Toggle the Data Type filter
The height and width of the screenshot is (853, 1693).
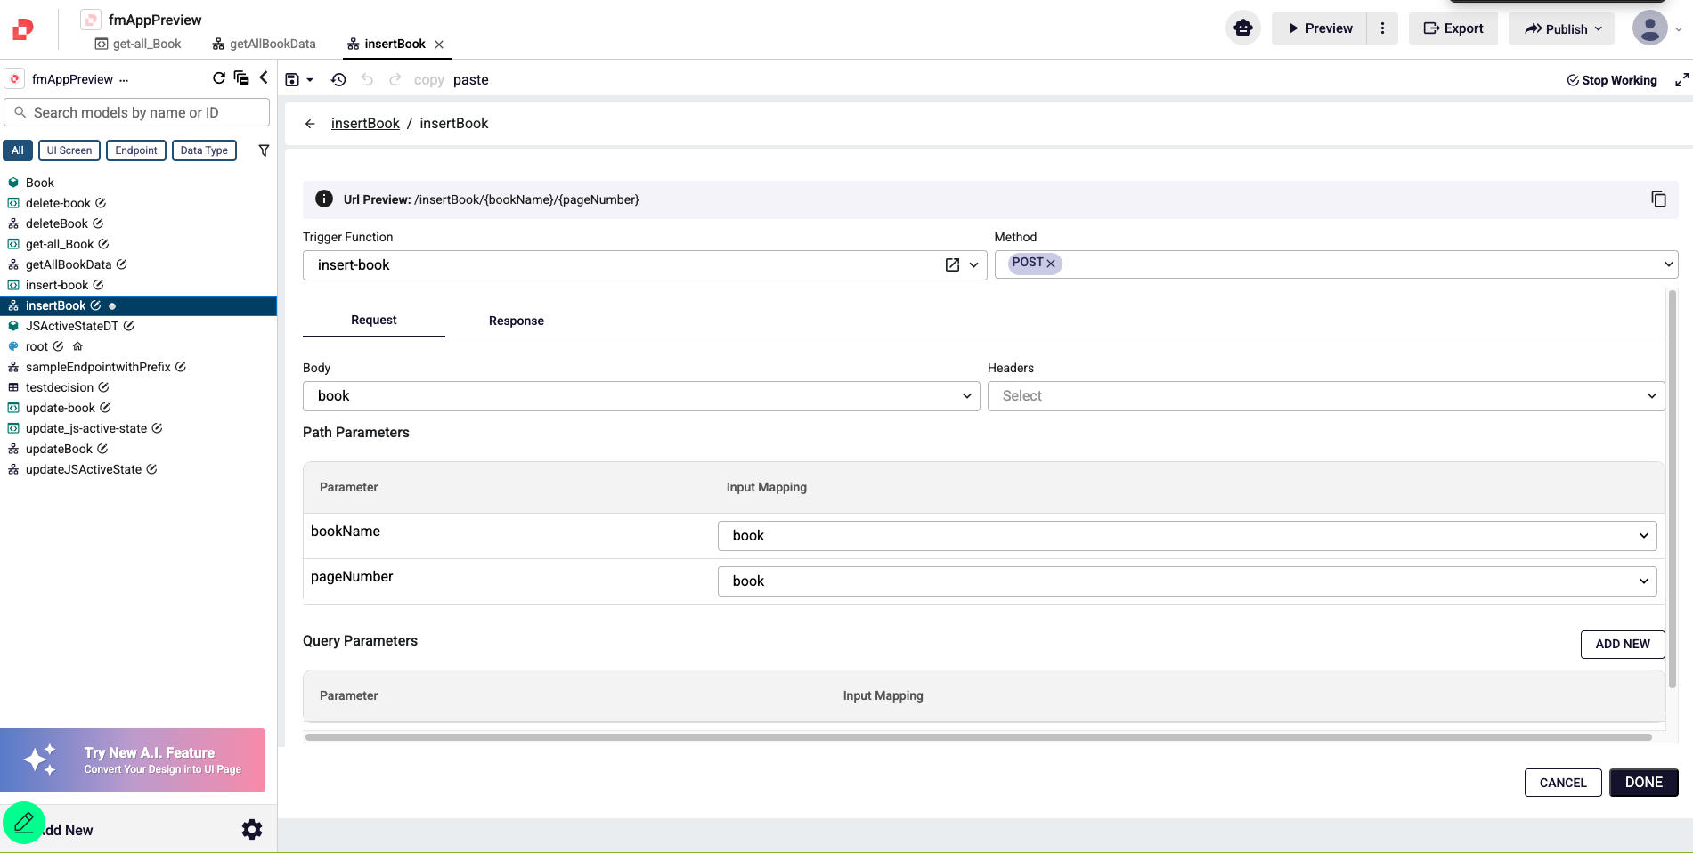click(204, 150)
